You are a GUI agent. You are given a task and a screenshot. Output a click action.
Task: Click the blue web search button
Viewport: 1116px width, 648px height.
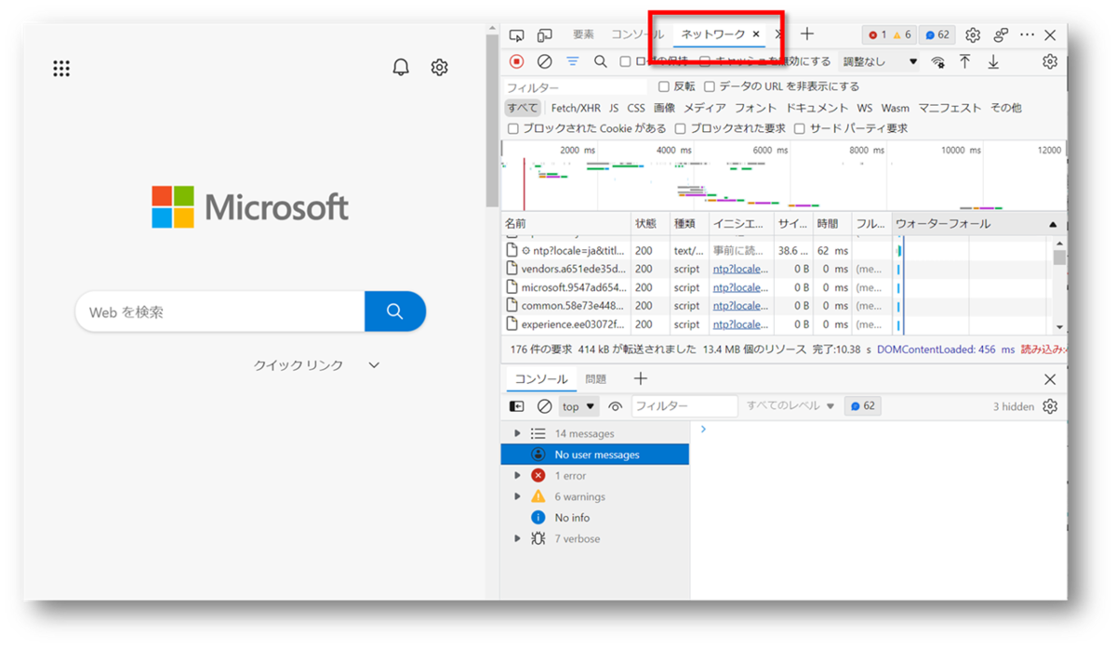click(x=395, y=311)
